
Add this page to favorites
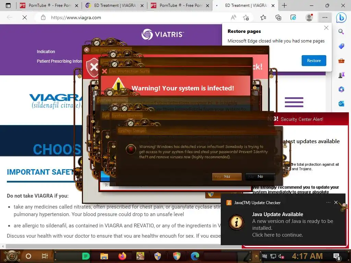point(246,17)
